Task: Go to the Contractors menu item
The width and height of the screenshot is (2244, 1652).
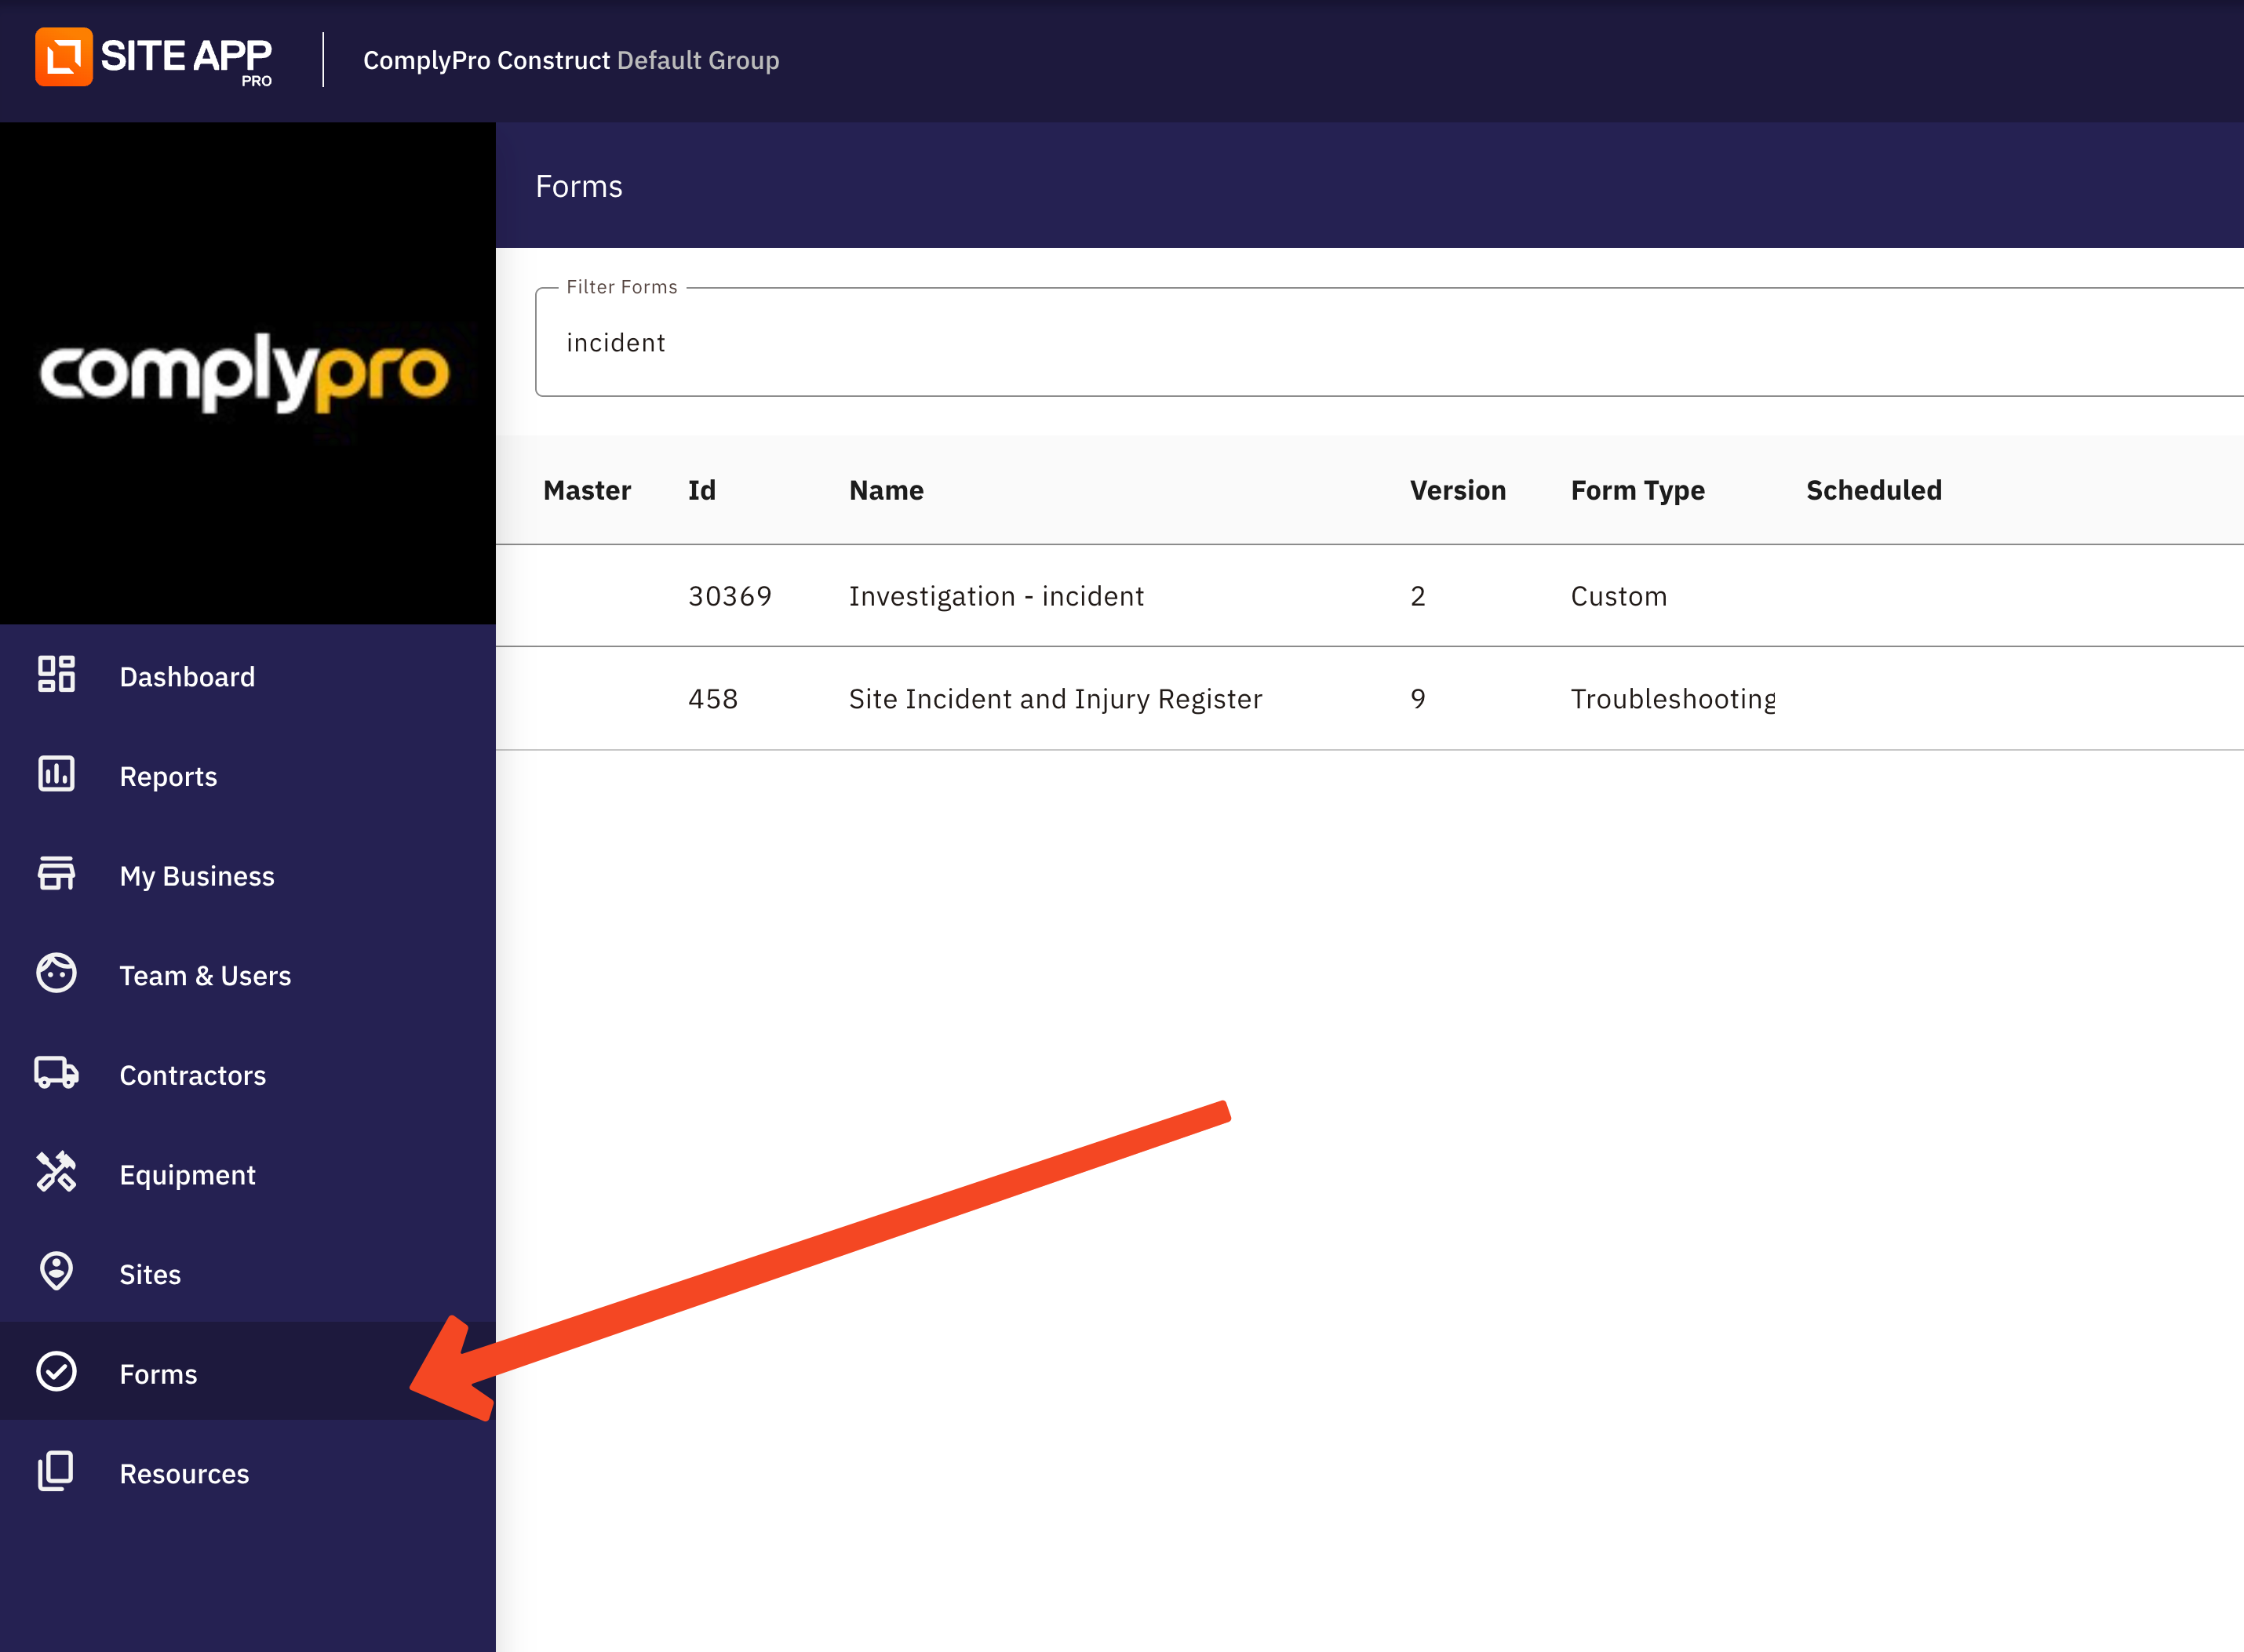Action: pyautogui.click(x=192, y=1076)
